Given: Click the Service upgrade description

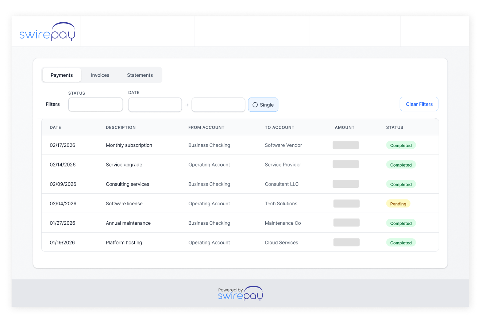Looking at the screenshot, I should pos(124,165).
